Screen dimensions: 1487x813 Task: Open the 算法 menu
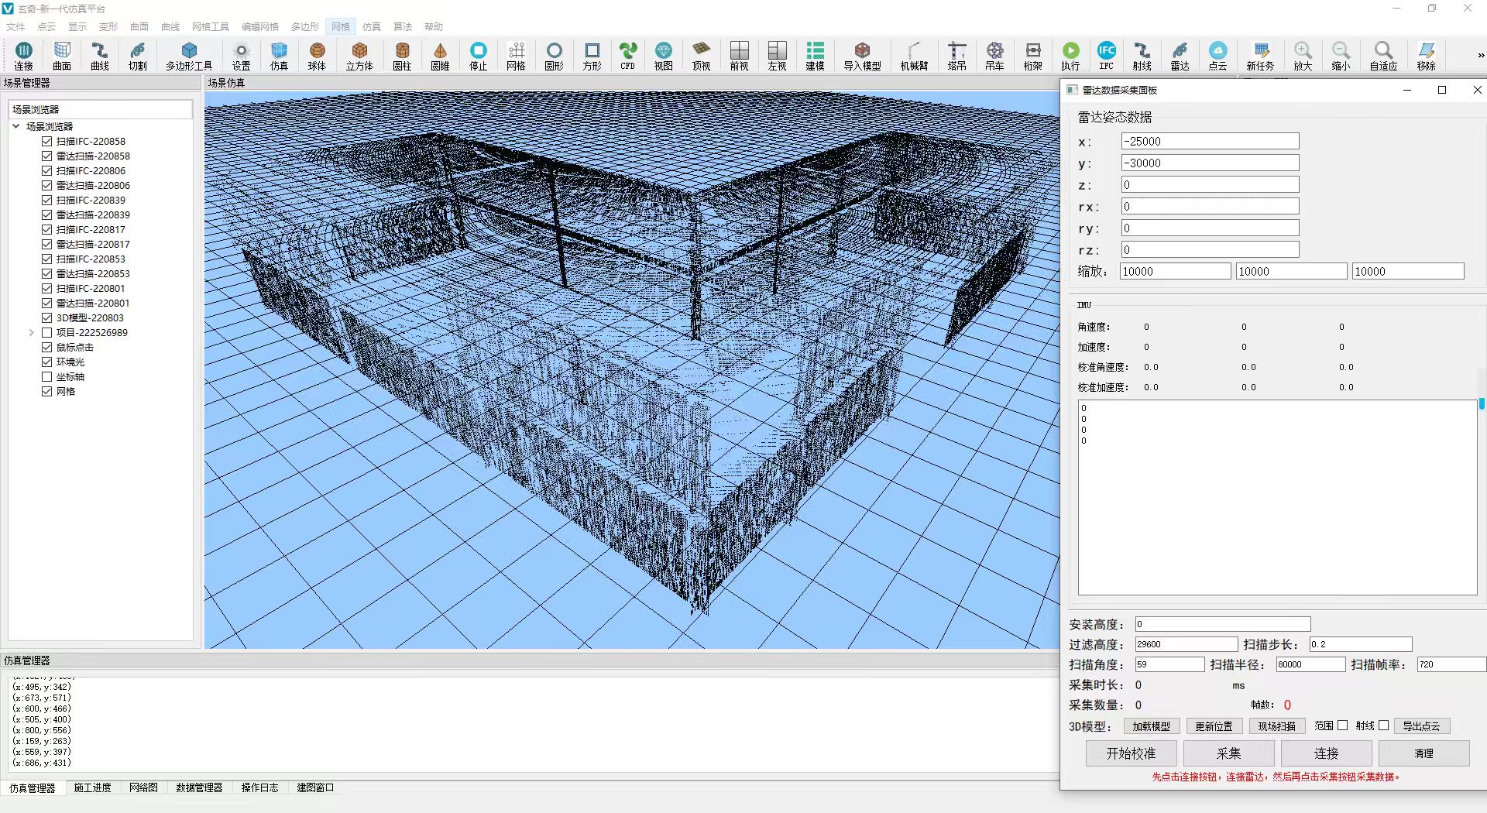point(402,26)
